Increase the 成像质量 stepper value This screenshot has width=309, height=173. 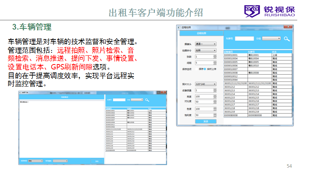(x=215, y=89)
